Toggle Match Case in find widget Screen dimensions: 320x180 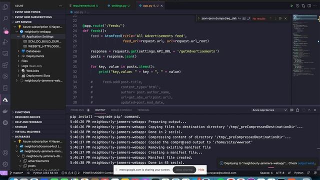click(239, 18)
